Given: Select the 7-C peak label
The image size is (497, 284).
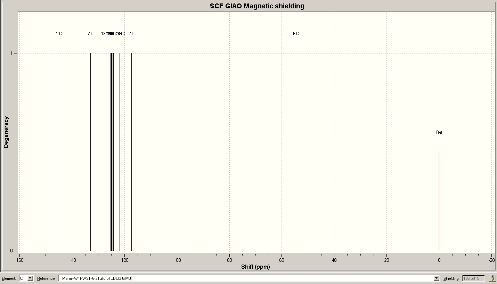Looking at the screenshot, I should pos(90,34).
